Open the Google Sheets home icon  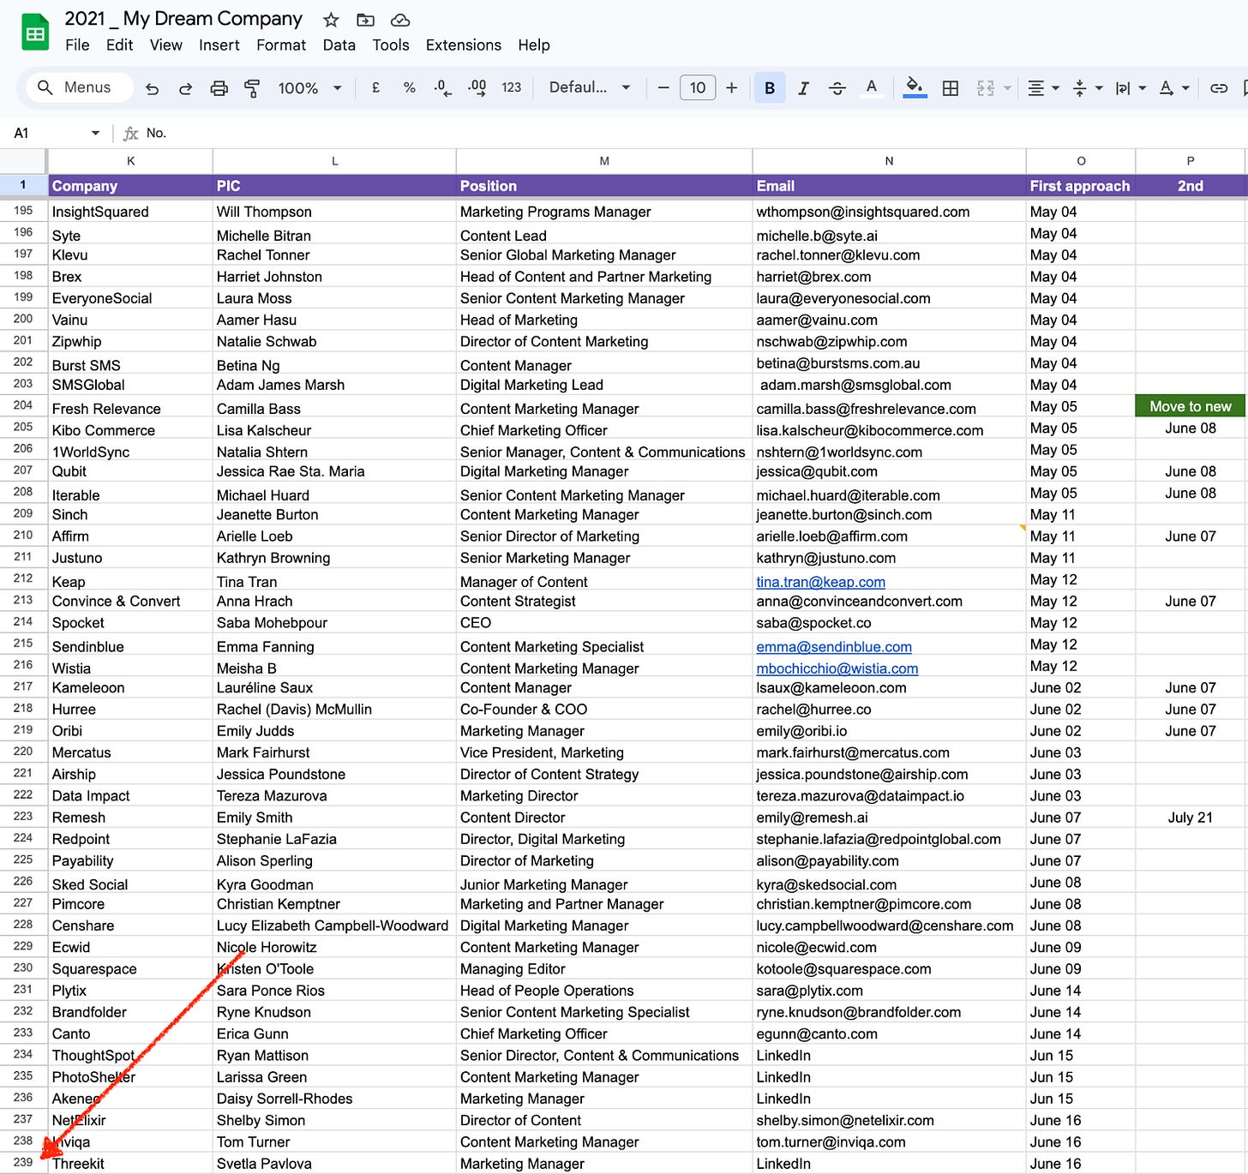click(35, 33)
